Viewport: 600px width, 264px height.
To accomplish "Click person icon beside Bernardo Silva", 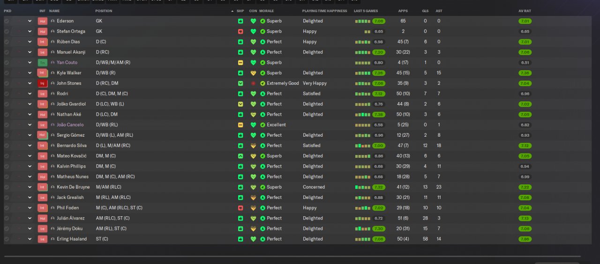I will point(52,146).
